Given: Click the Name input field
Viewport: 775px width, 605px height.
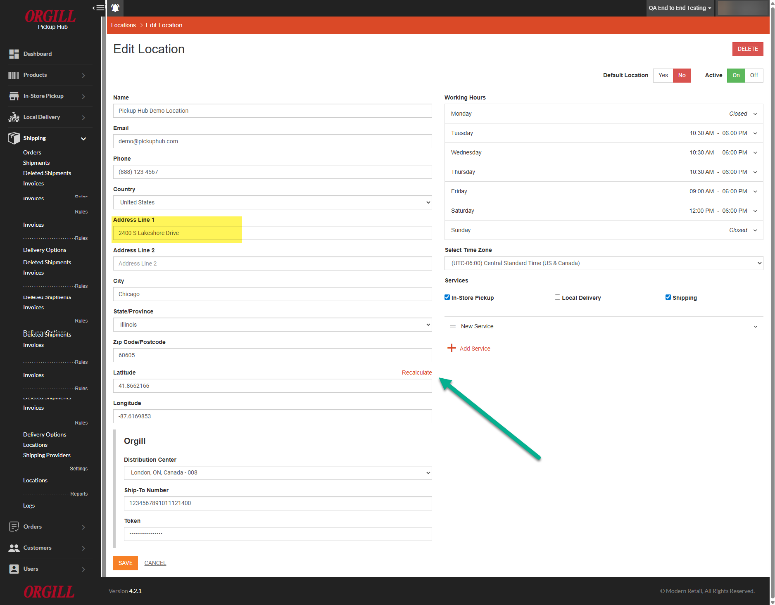Looking at the screenshot, I should click(273, 111).
